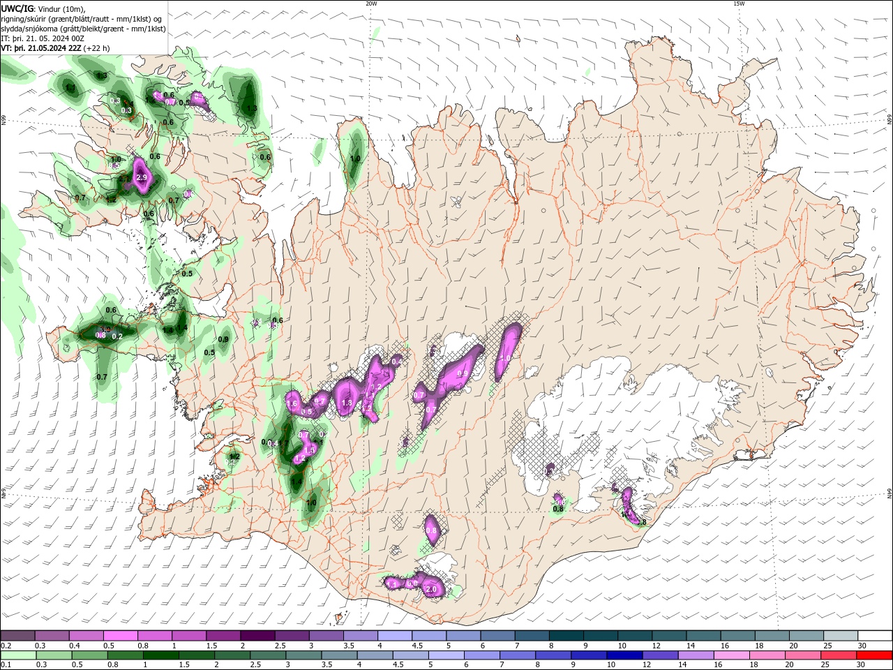The image size is (893, 670).
Task: Choose the top-row swatch between 1 and 1.5
Action: tap(189, 636)
